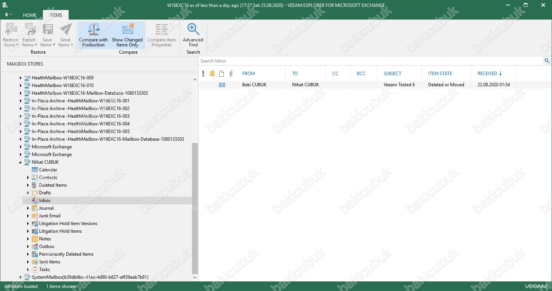Click the Litigation Hold Item Versions icon

(35, 224)
